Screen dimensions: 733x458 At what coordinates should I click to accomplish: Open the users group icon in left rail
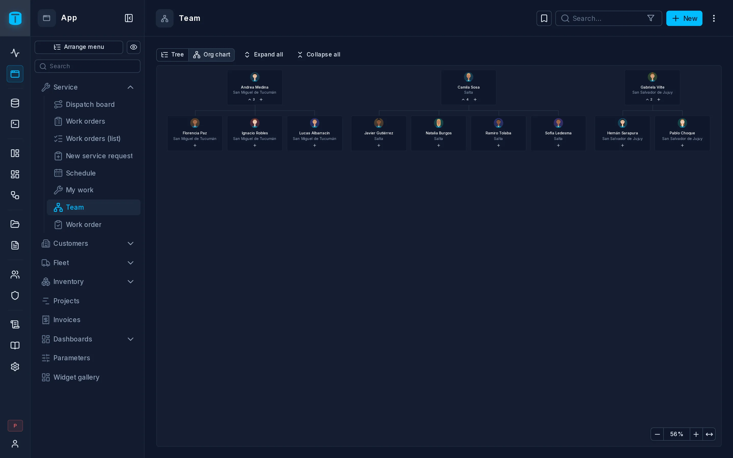click(15, 275)
